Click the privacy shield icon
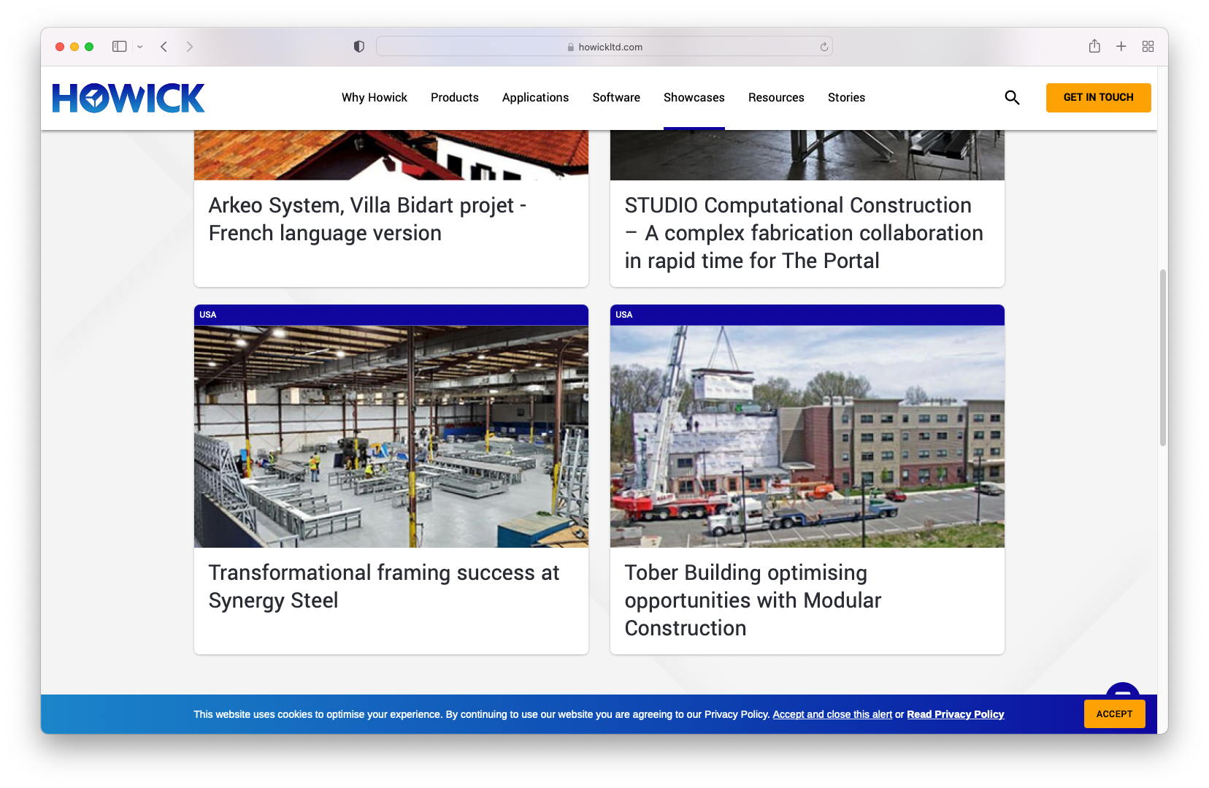 358,47
